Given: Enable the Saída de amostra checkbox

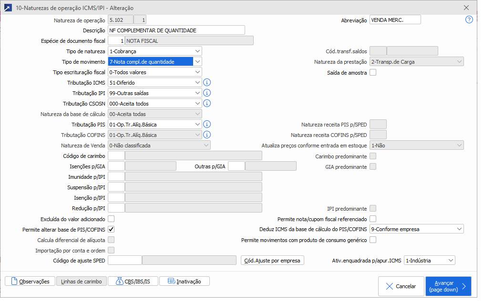Looking at the screenshot, I should 373,72.
